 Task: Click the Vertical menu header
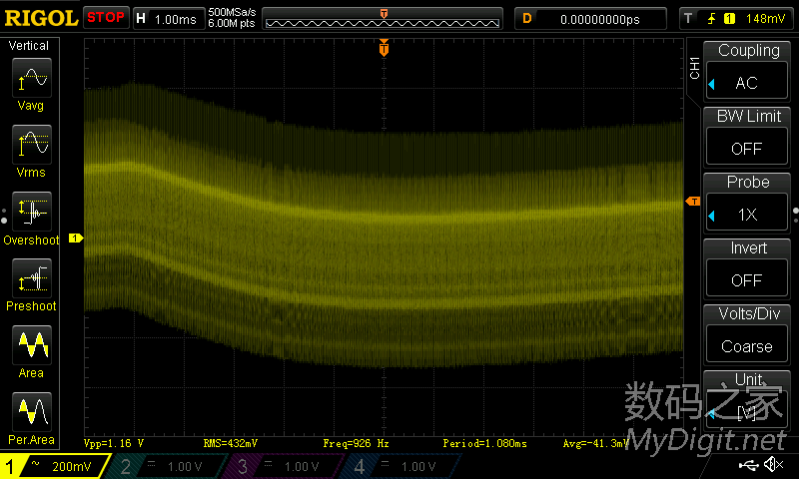click(29, 46)
